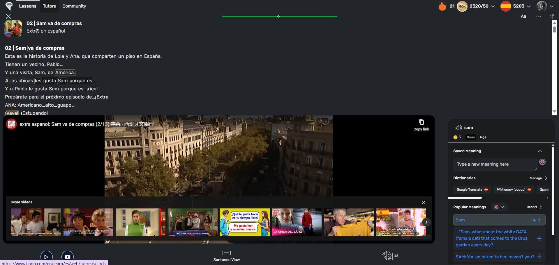Click the UK flag next to meaning field
559x265 pixels.
[x=542, y=162]
